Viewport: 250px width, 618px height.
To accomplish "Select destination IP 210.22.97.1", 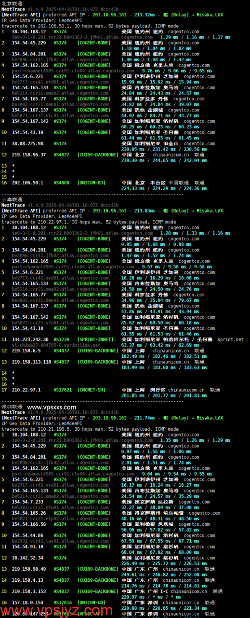I will (x=26, y=390).
